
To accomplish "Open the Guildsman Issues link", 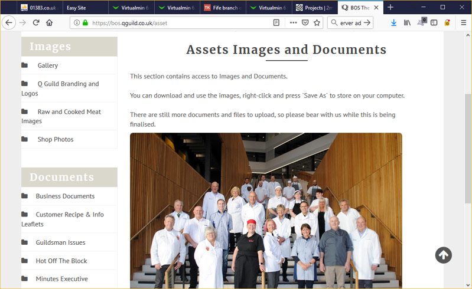I will click(60, 242).
